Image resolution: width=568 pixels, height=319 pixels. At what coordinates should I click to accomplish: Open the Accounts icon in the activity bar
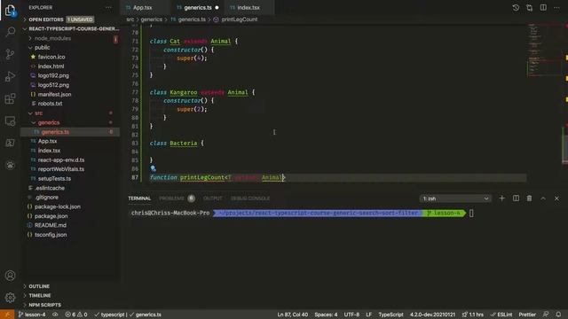pos(10,276)
